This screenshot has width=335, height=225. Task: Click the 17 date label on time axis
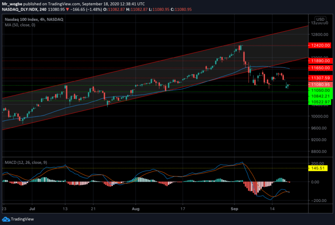[183, 209]
